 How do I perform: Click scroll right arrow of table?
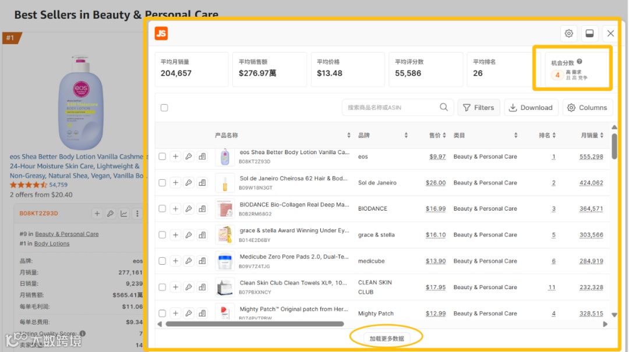tap(605, 324)
